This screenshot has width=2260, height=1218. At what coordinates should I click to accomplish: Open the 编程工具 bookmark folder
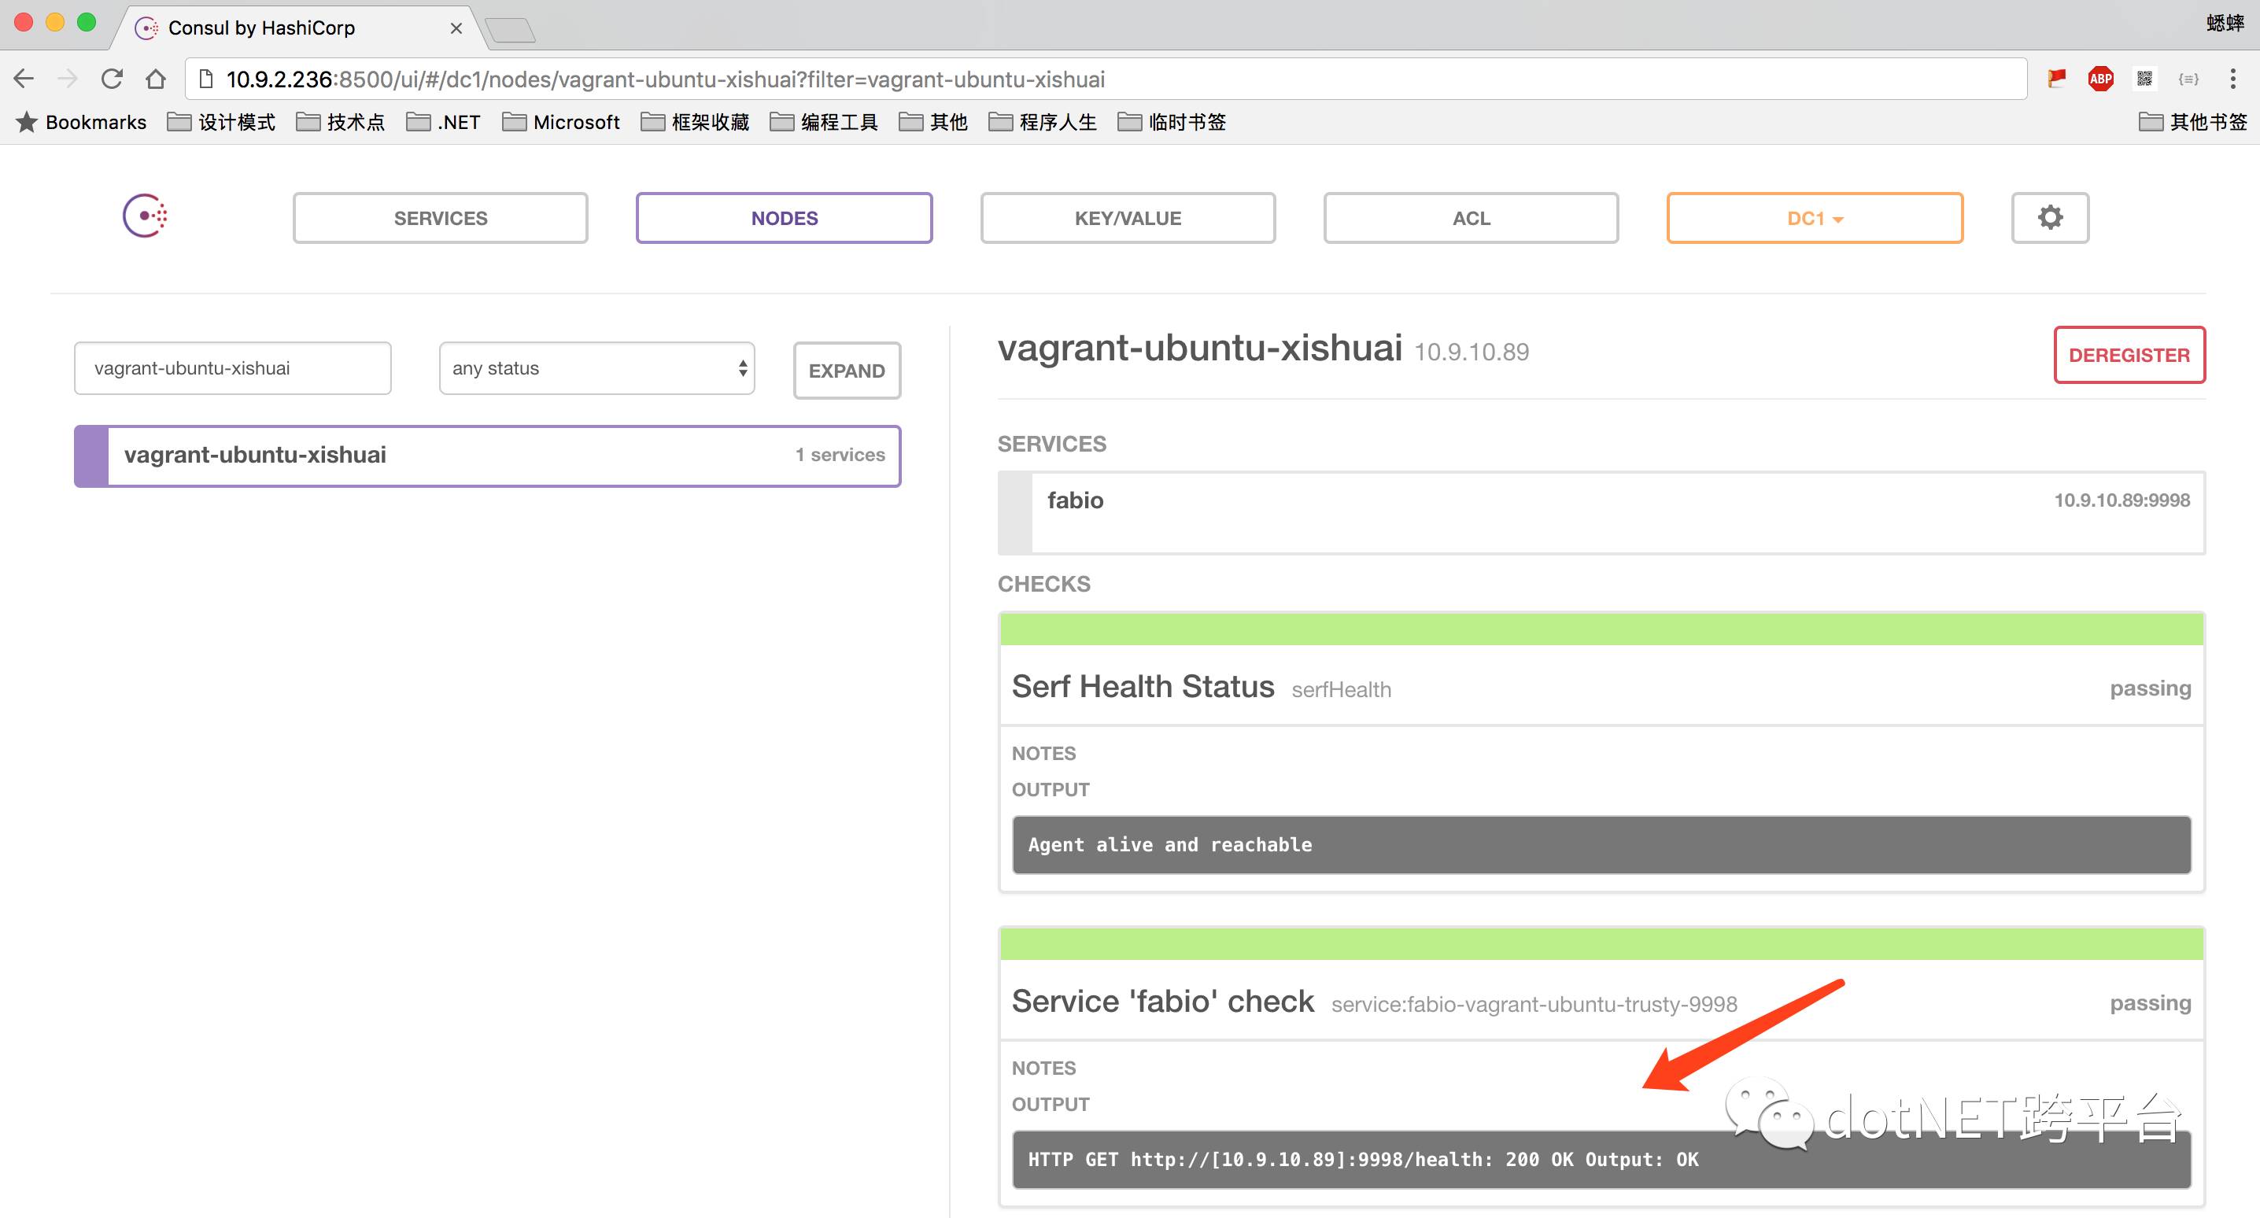pos(824,122)
